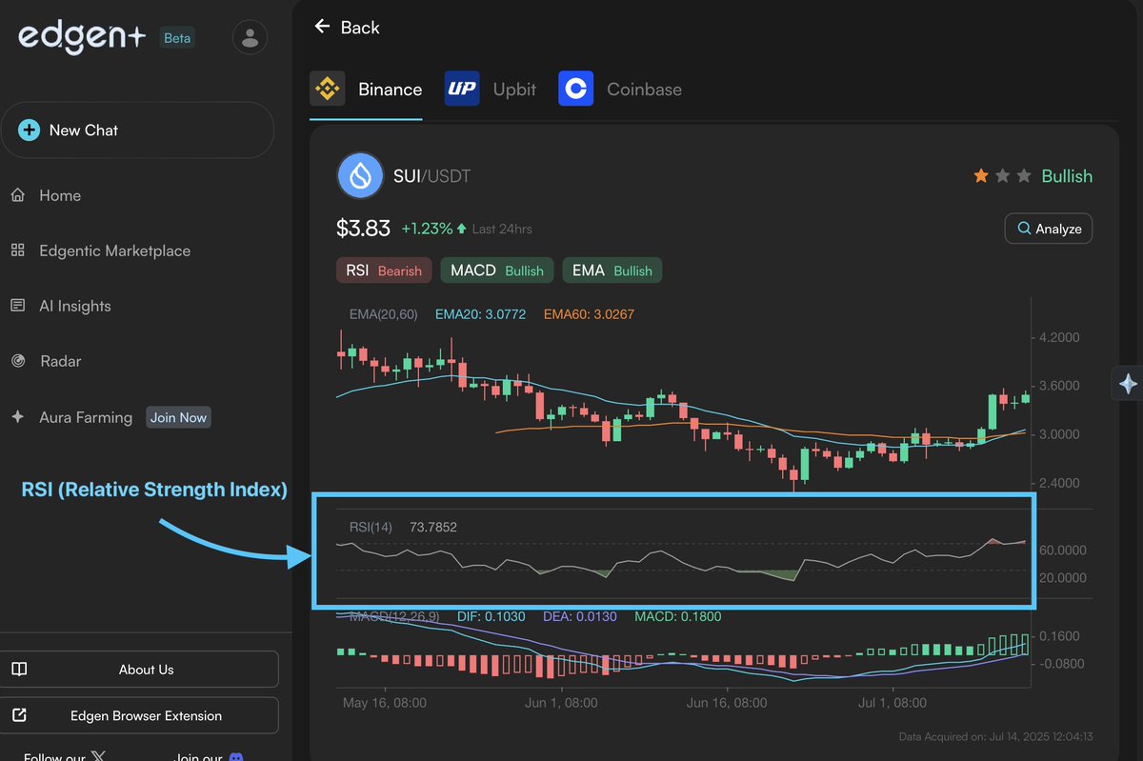This screenshot has width=1143, height=761.
Task: Click the AI Insights icon
Action: point(17,306)
